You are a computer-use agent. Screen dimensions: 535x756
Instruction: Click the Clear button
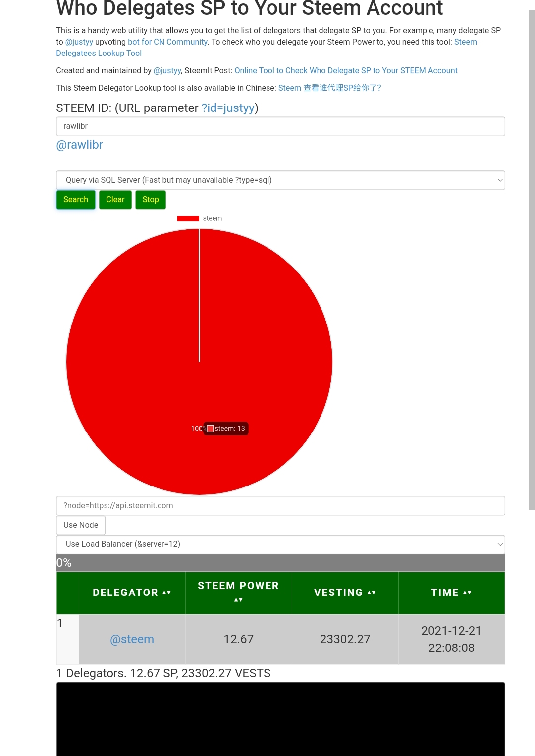click(115, 200)
